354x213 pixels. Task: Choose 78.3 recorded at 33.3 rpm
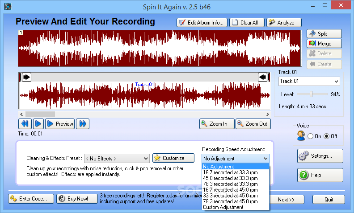click(235, 184)
